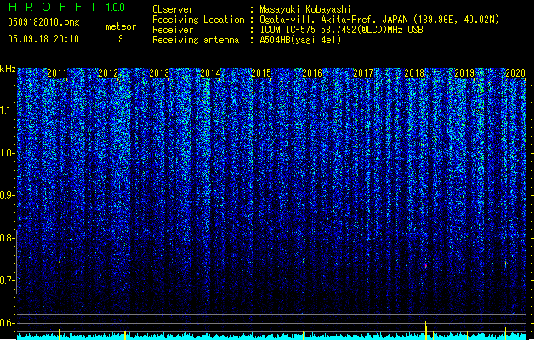Screen dimensions: 535x340
Task: Click the version number 1.00
Action: pyautogui.click(x=116, y=7)
